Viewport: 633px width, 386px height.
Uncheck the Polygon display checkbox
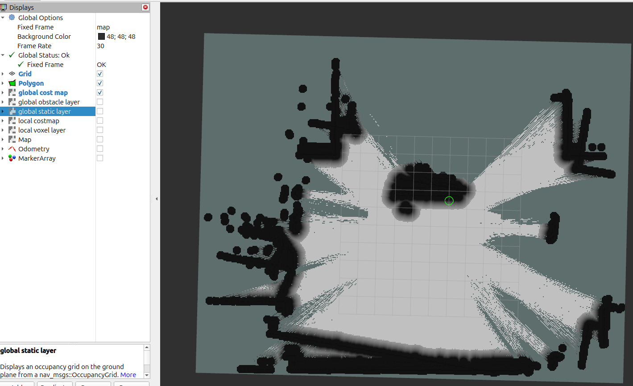(100, 83)
